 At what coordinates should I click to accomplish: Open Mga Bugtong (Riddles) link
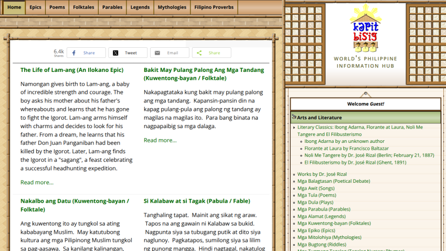click(322, 245)
